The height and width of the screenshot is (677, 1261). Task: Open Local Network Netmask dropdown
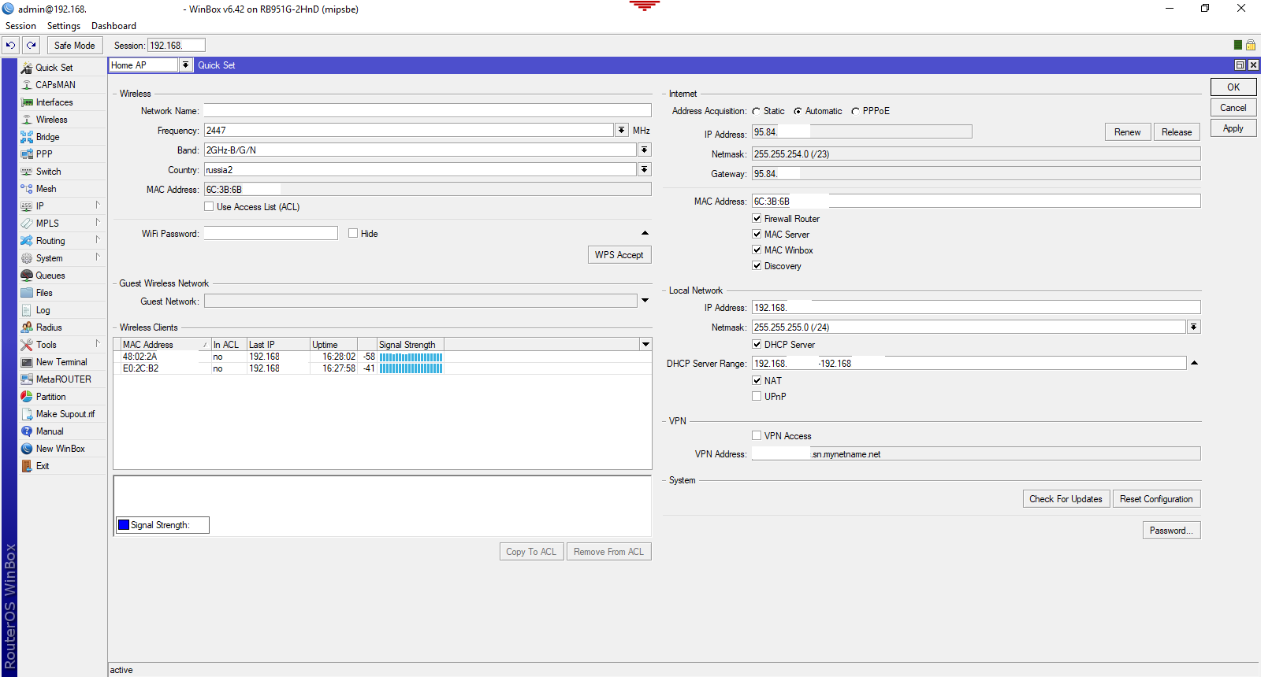coord(1194,327)
